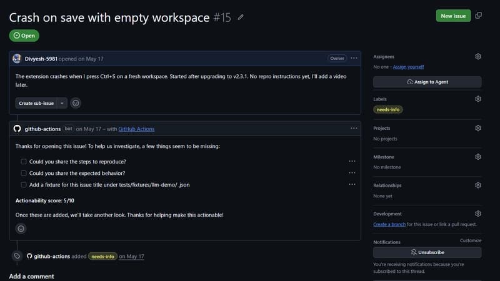Copy issue link icon beside New issue
The width and height of the screenshot is (500, 281).
478,16
